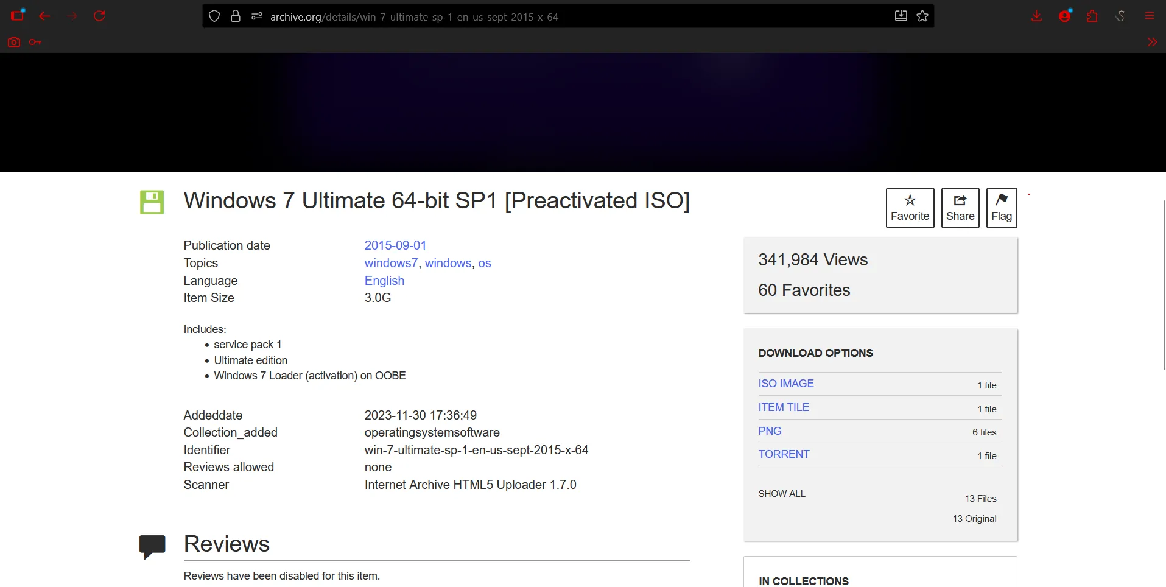
Task: Reload the page with refresh icon
Action: [99, 16]
